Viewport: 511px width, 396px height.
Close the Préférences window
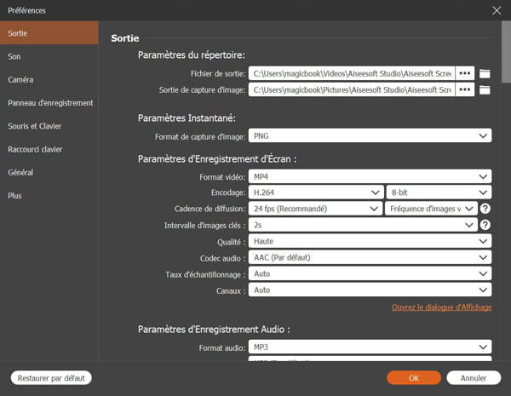[x=497, y=10]
